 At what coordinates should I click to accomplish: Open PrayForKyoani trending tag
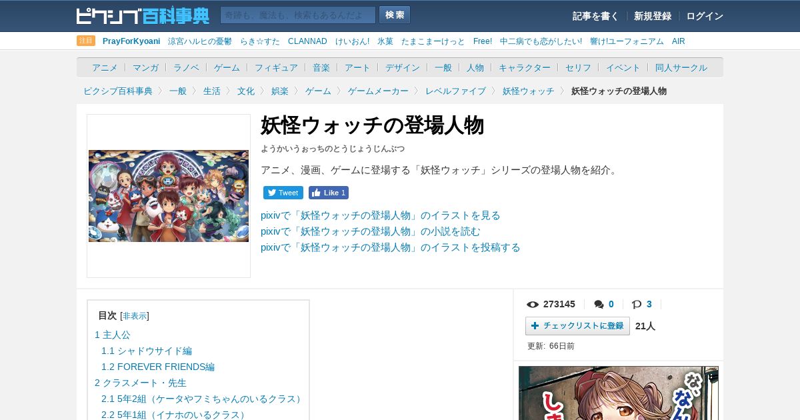(x=131, y=41)
